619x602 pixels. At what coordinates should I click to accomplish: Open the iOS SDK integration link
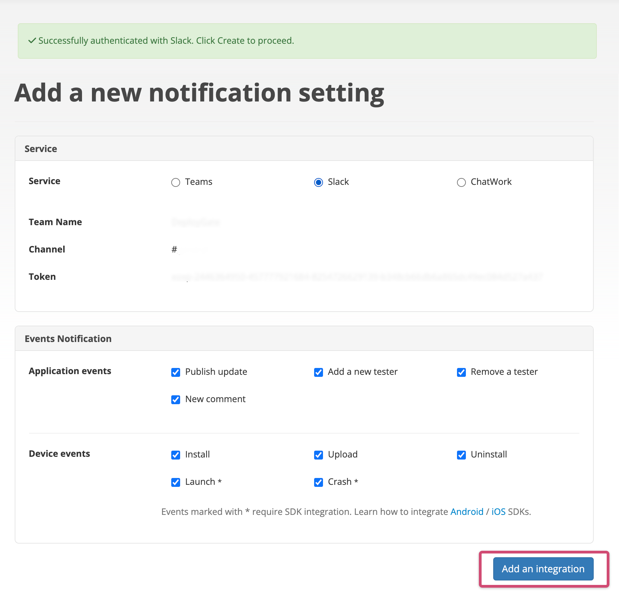(x=498, y=511)
